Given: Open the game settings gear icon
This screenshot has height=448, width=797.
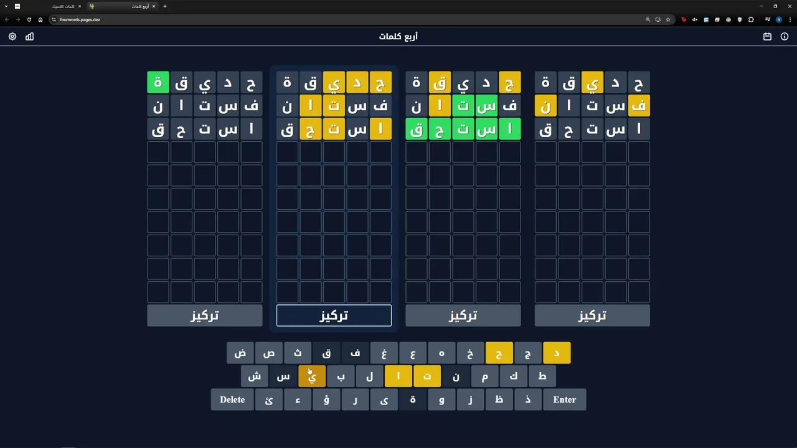Looking at the screenshot, I should click(x=12, y=37).
